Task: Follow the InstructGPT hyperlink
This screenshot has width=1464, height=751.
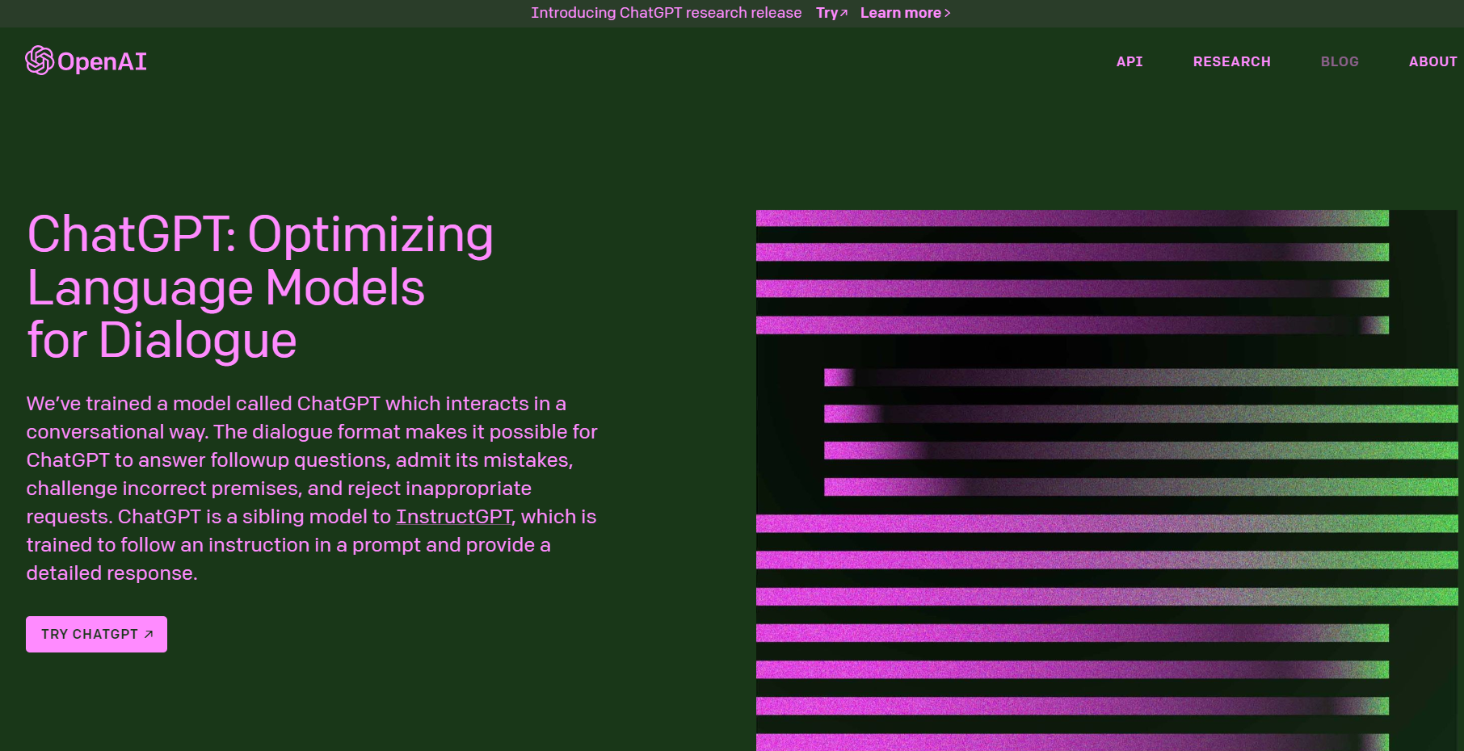Action: tap(453, 517)
